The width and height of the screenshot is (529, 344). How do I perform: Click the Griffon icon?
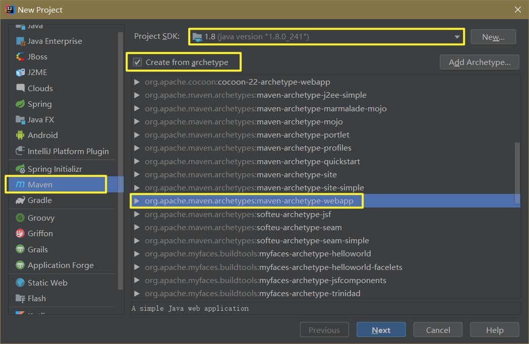click(x=20, y=233)
